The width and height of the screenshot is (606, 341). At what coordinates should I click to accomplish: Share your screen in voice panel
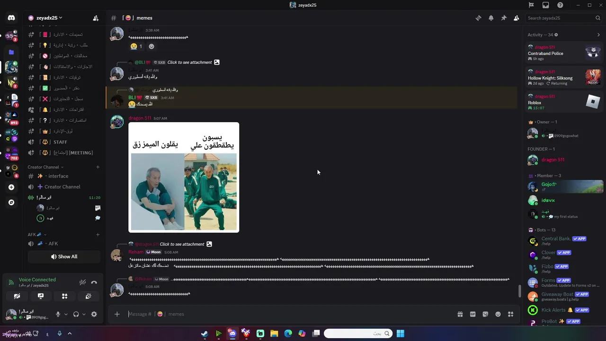(x=41, y=296)
